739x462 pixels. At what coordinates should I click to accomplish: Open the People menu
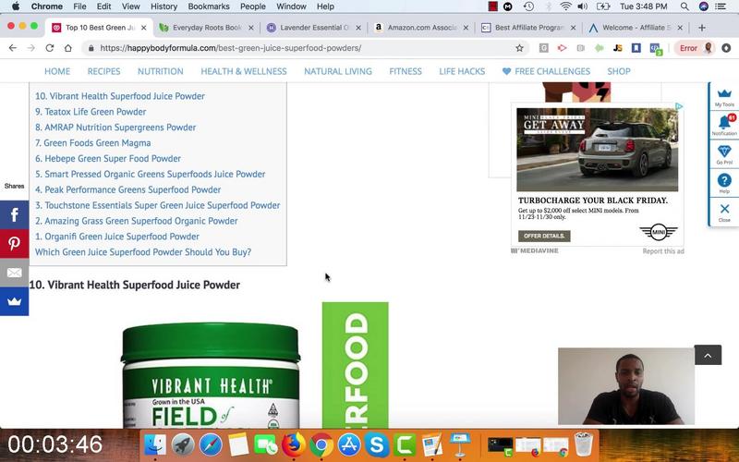(x=252, y=6)
